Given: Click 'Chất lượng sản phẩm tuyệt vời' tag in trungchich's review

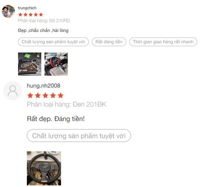Looking at the screenshot, I should [53, 42].
